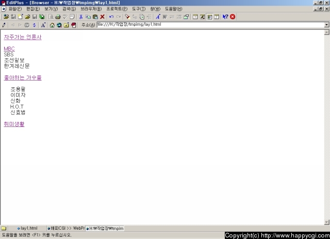Viewport: 330px width, 239px height.
Task: Click the vertical scrollbar down arrow
Action: pyautogui.click(x=326, y=222)
